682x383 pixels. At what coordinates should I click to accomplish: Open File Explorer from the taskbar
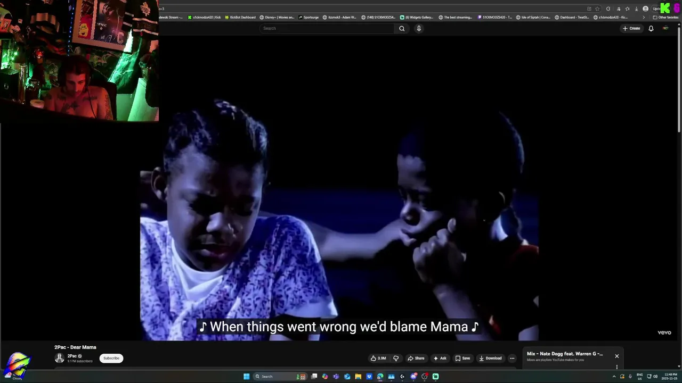coord(358,376)
